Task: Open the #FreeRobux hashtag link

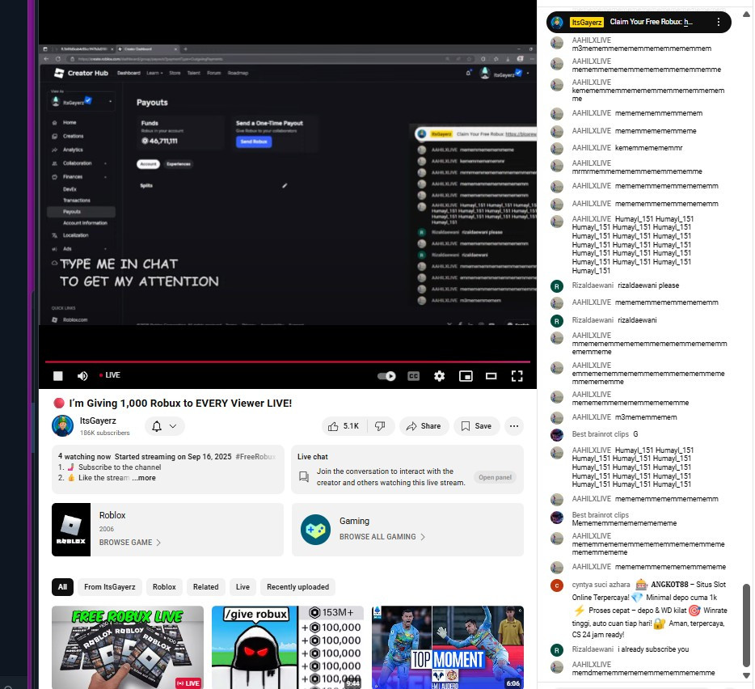Action: [255, 457]
